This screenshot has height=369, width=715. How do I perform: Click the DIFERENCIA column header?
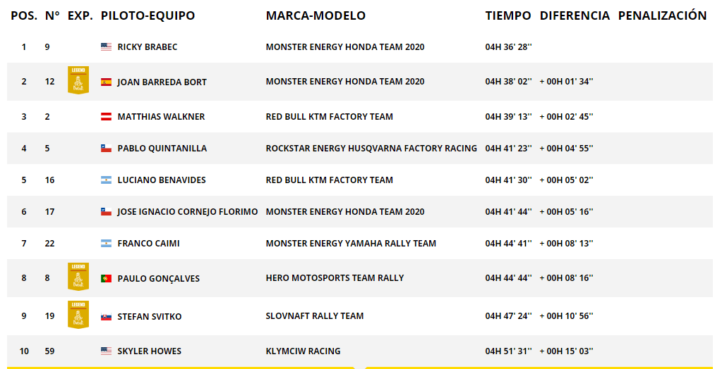(575, 15)
